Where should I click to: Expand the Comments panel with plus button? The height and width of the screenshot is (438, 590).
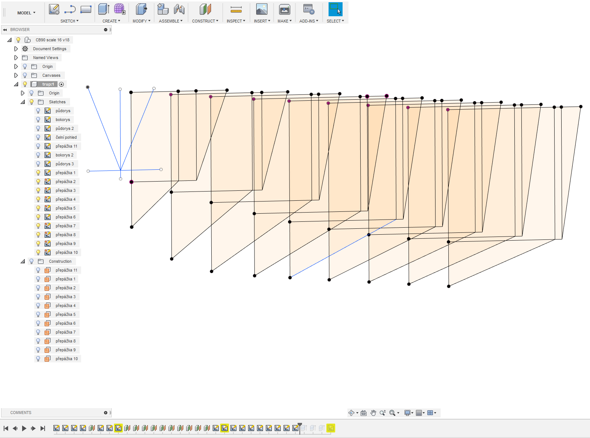click(105, 413)
